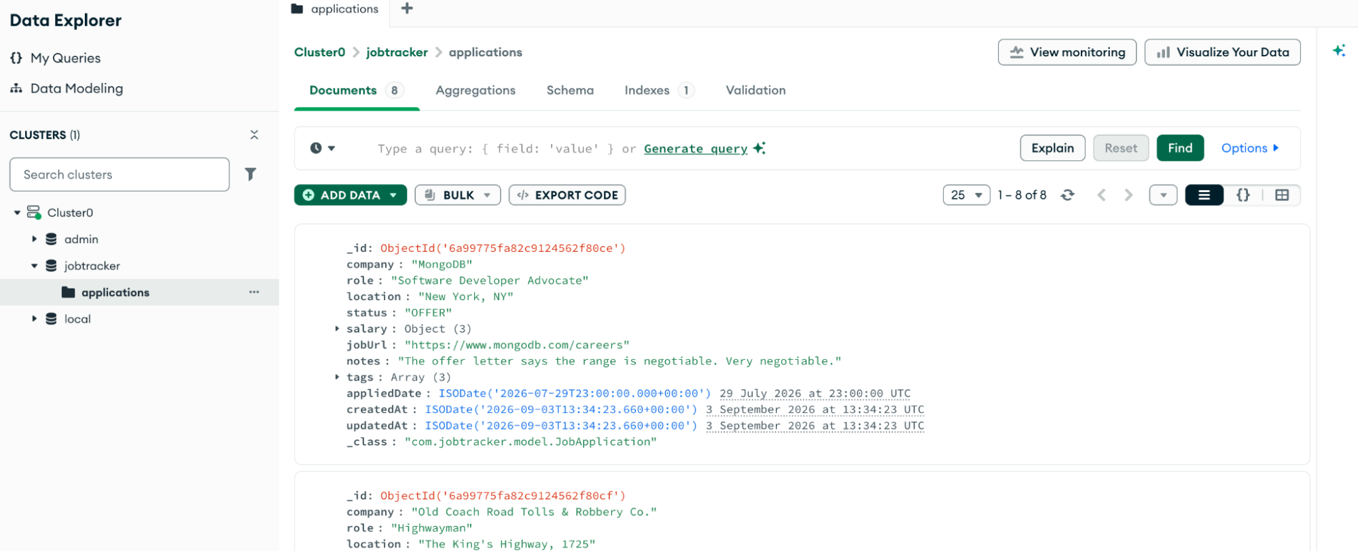Click the cluster filter funnel icon
This screenshot has height=552, width=1358.
click(x=251, y=174)
